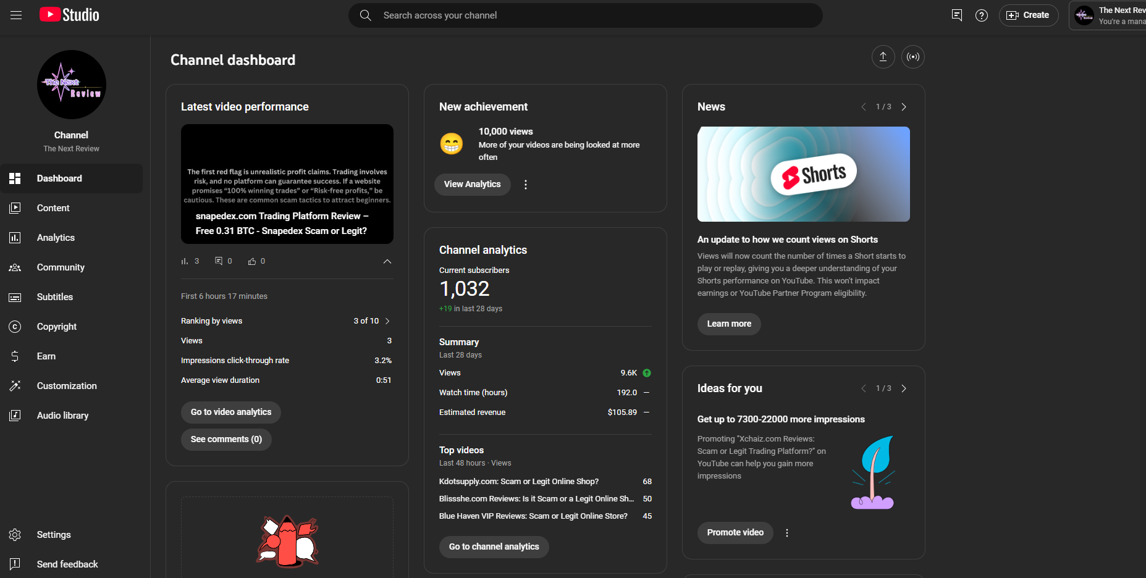The width and height of the screenshot is (1146, 578).
Task: Click the search magnifier icon
Action: pyautogui.click(x=366, y=15)
